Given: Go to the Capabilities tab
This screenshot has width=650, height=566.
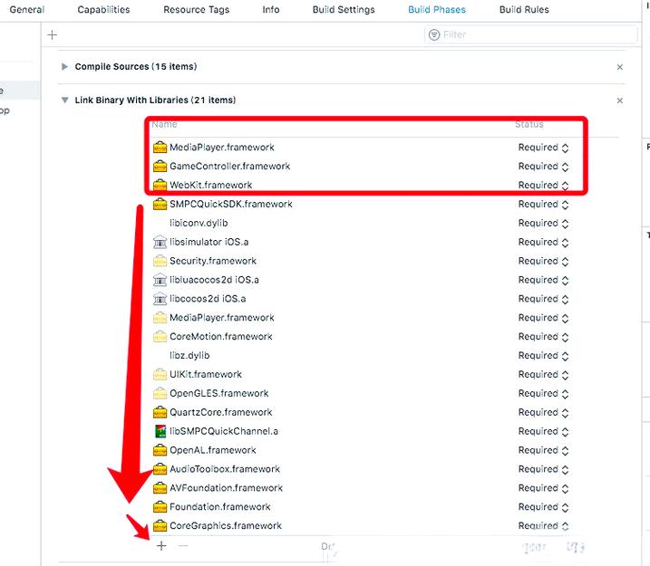Looking at the screenshot, I should click(x=103, y=10).
